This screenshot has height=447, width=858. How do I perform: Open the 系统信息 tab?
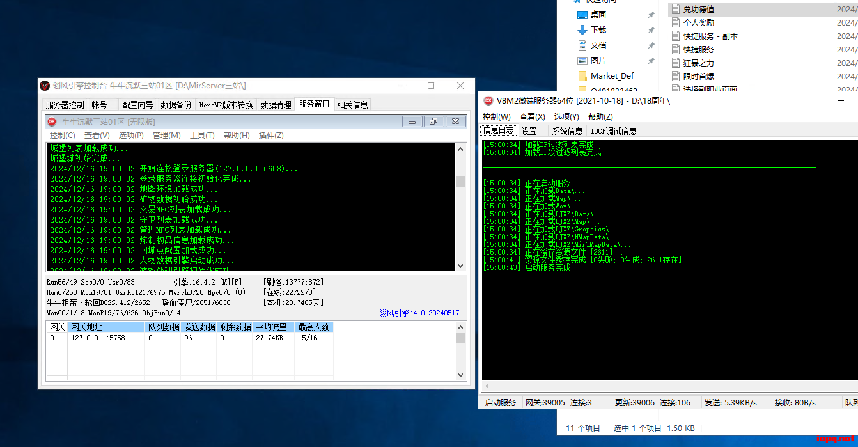pos(568,131)
